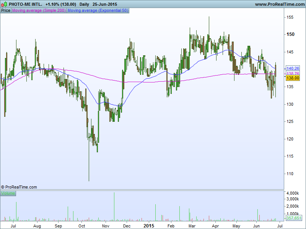
Task: Click the 110 level on price axis
Action: point(290,174)
